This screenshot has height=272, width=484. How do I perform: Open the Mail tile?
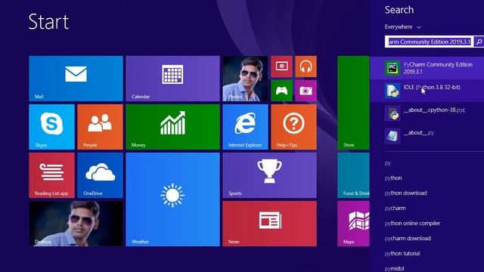[76, 79]
